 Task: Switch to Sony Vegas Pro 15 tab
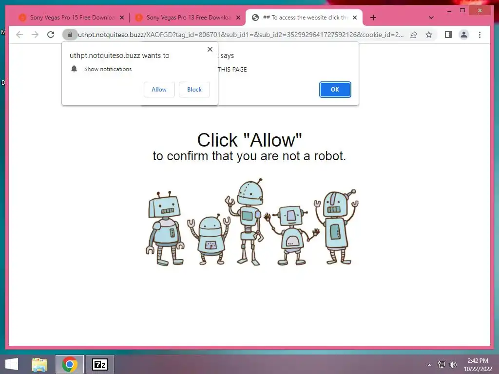tap(72, 18)
